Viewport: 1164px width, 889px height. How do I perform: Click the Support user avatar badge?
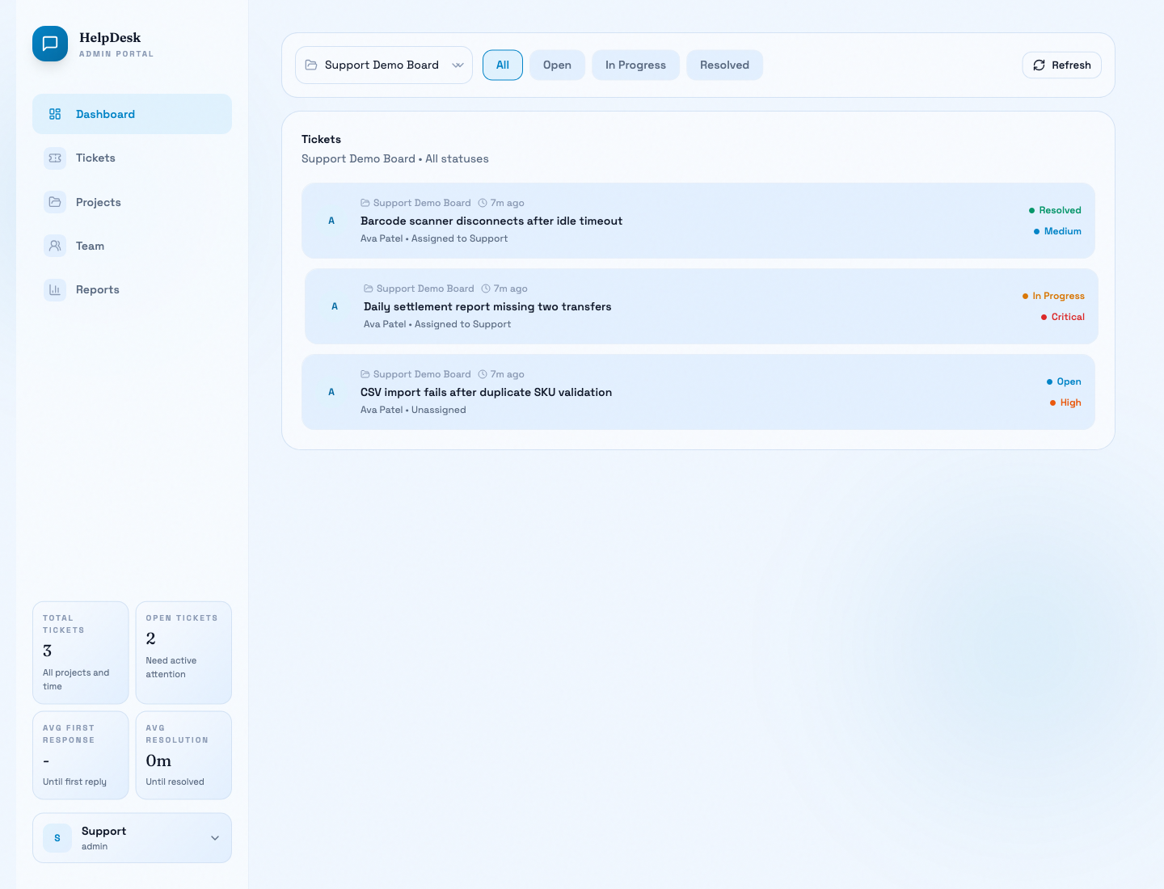pyautogui.click(x=57, y=838)
